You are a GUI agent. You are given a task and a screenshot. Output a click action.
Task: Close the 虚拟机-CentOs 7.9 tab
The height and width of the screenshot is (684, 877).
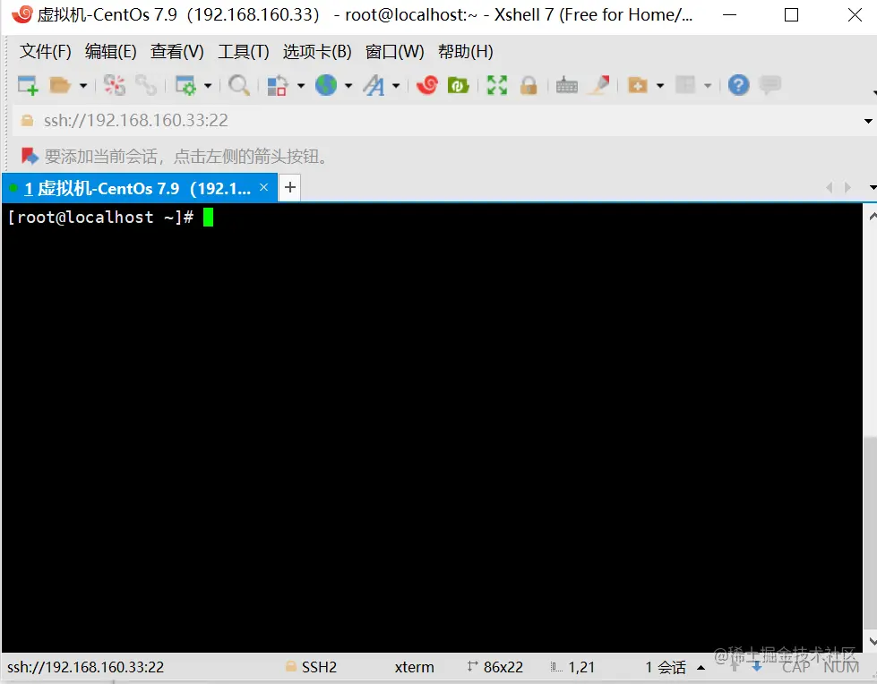coord(264,187)
